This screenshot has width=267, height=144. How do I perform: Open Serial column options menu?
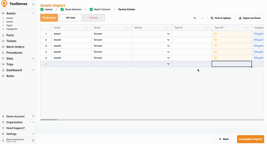87,28
